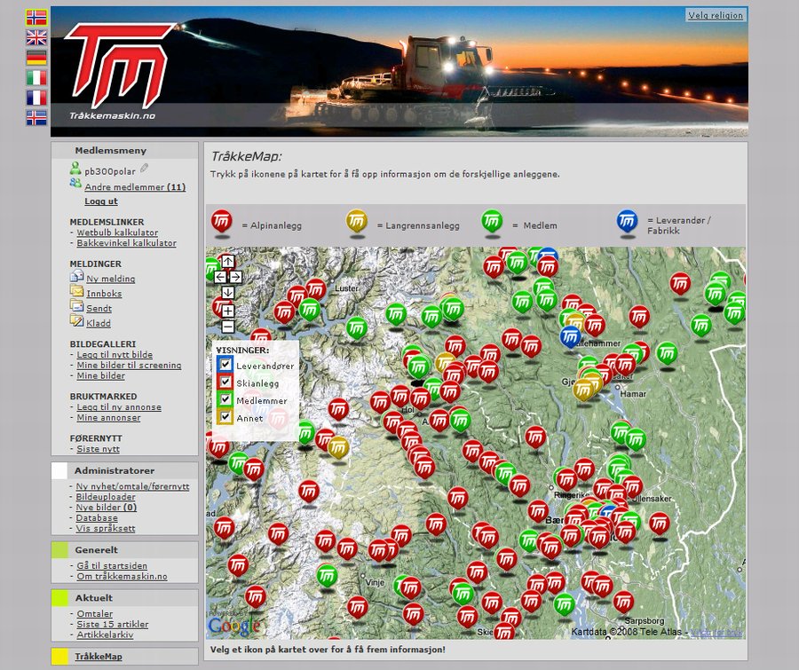Choose the Icelandic flag language
799x670 pixels.
click(36, 118)
